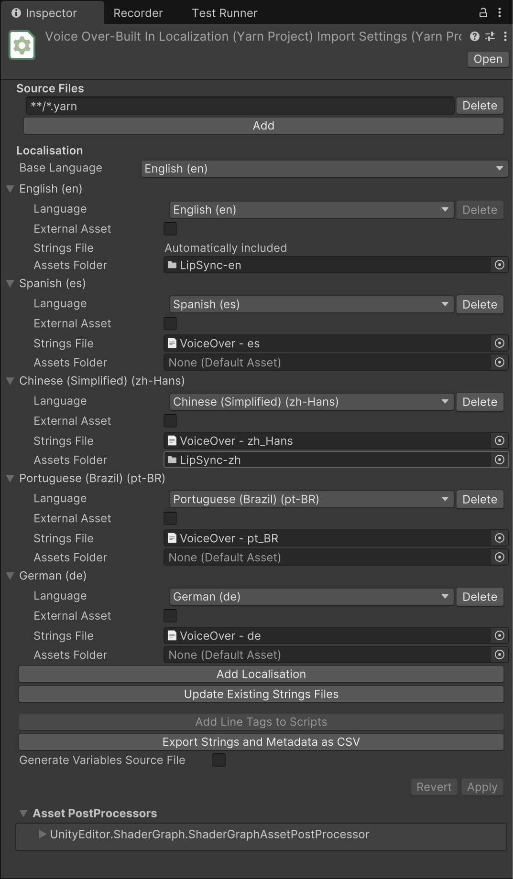
Task: Enable External Asset for German localisation
Action: tap(170, 616)
